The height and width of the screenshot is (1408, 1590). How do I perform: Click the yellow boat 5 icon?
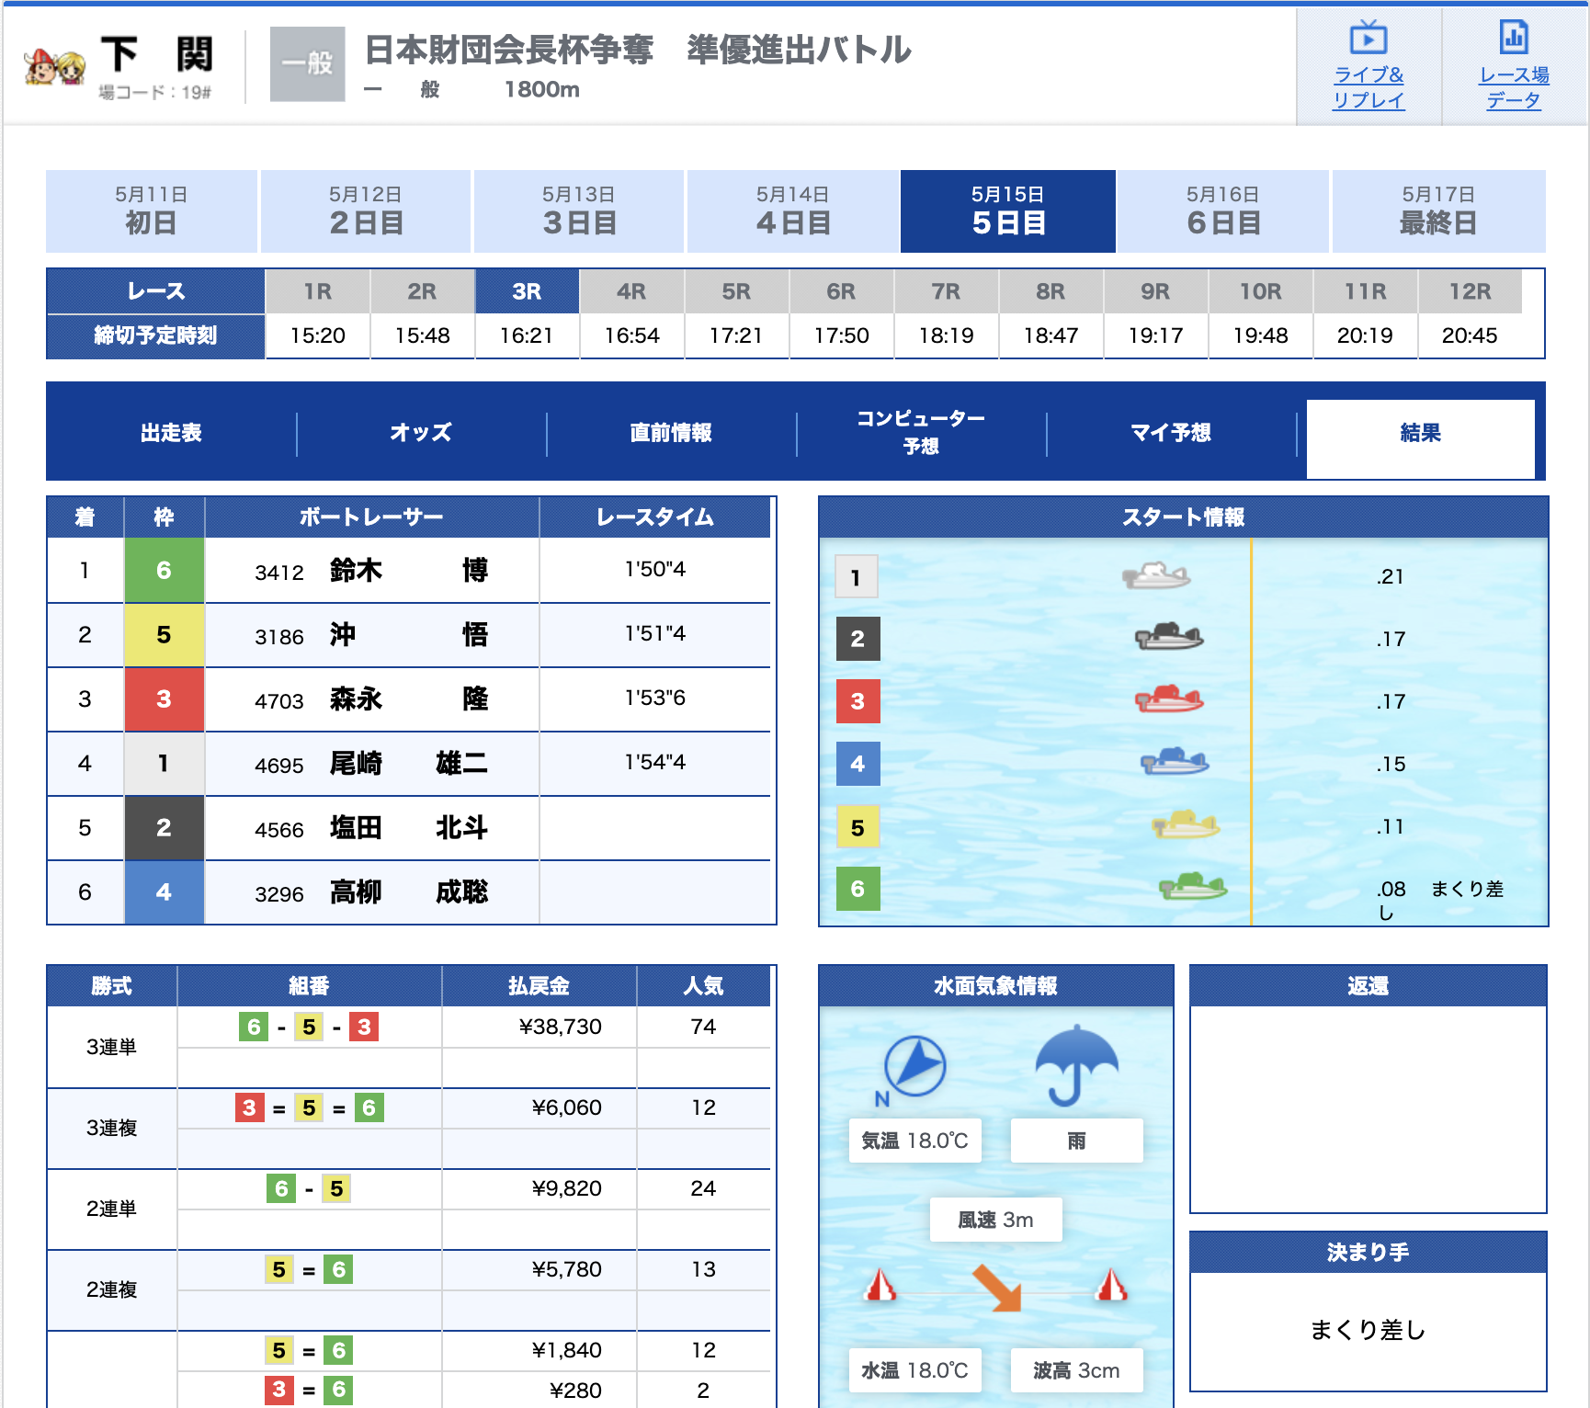click(1185, 824)
